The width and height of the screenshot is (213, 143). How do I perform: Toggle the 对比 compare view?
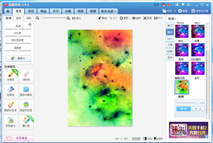tap(148, 139)
